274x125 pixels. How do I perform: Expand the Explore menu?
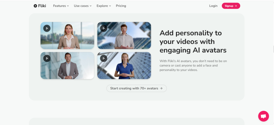tap(104, 6)
